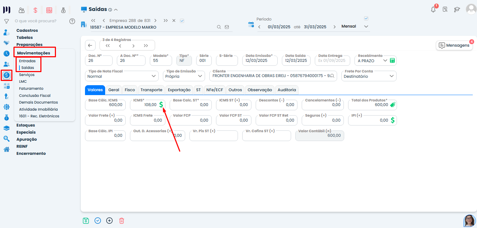This screenshot has height=228, width=477.
Task: Open the Fisco tab
Action: point(130,90)
